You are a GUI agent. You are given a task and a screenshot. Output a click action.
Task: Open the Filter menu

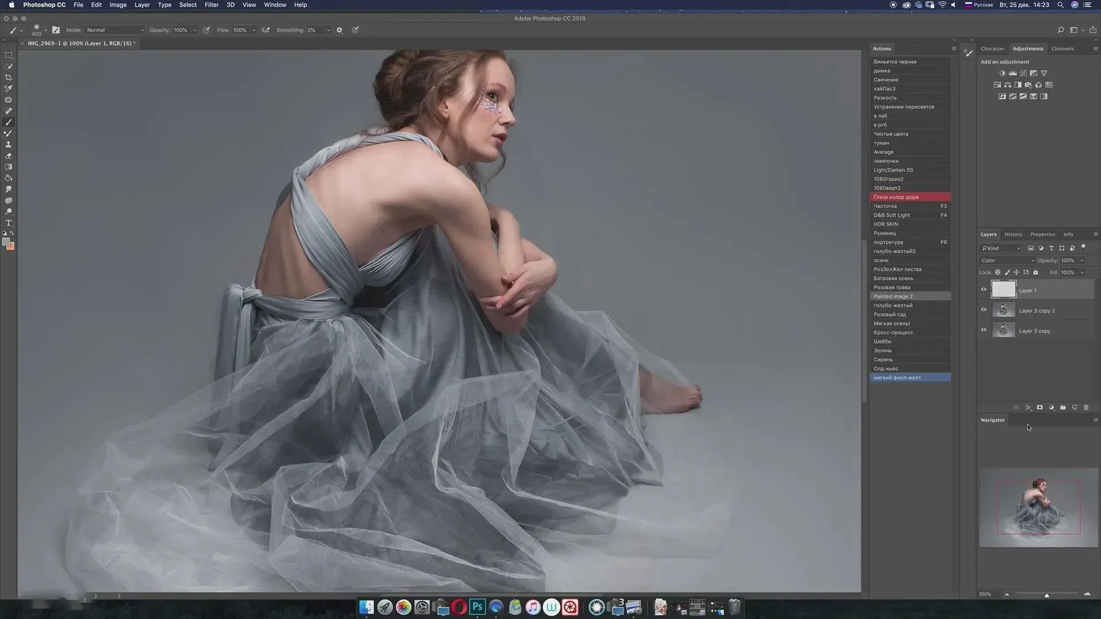pyautogui.click(x=211, y=5)
